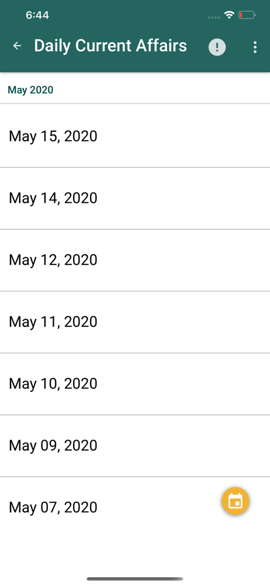Open the May 15, 2020 entry
270x586 pixels.
(x=135, y=136)
